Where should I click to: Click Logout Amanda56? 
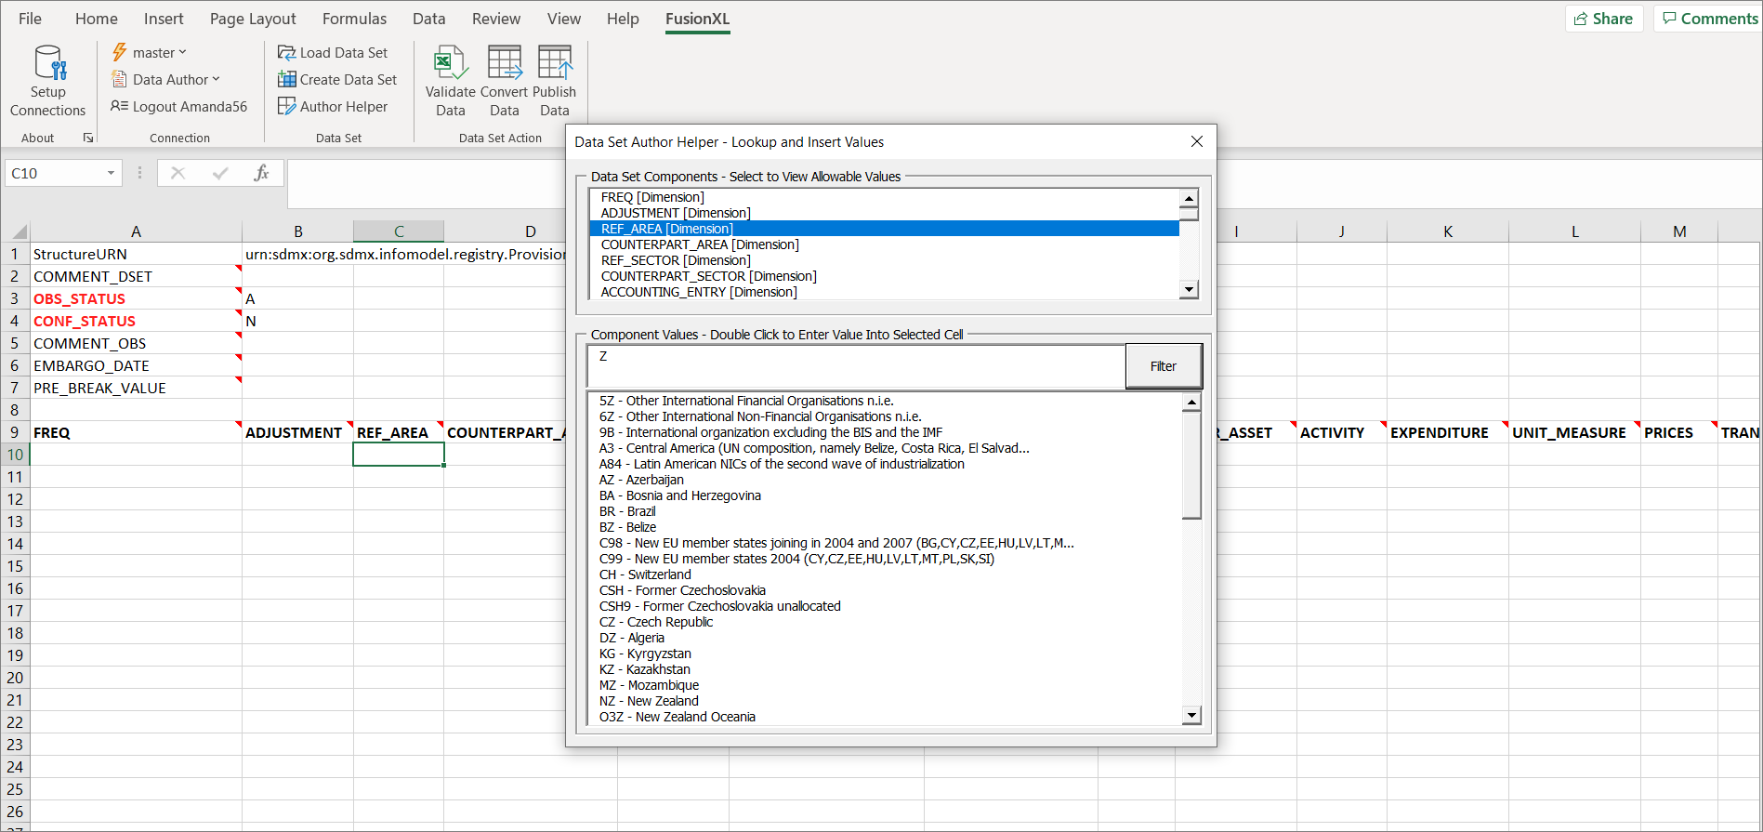pos(179,107)
